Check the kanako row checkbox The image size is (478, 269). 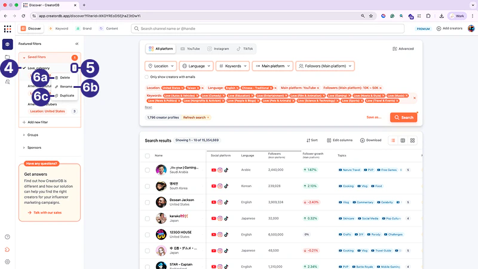coord(148,218)
